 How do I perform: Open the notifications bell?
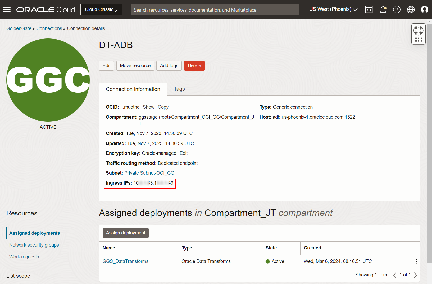pyautogui.click(x=383, y=9)
